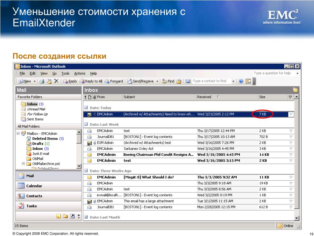
Task: Flag the Sarbanes Oxley Act message
Action: click(x=291, y=149)
